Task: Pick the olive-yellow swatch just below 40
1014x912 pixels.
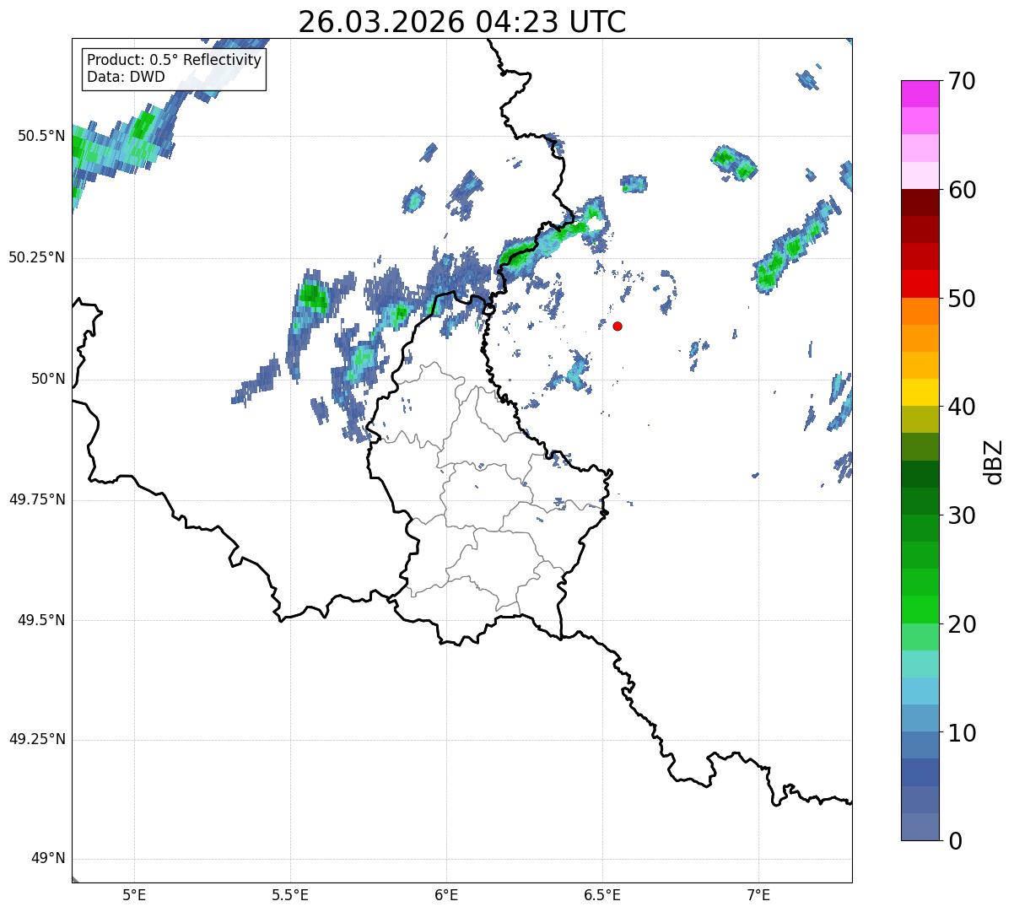Action: pyautogui.click(x=920, y=419)
